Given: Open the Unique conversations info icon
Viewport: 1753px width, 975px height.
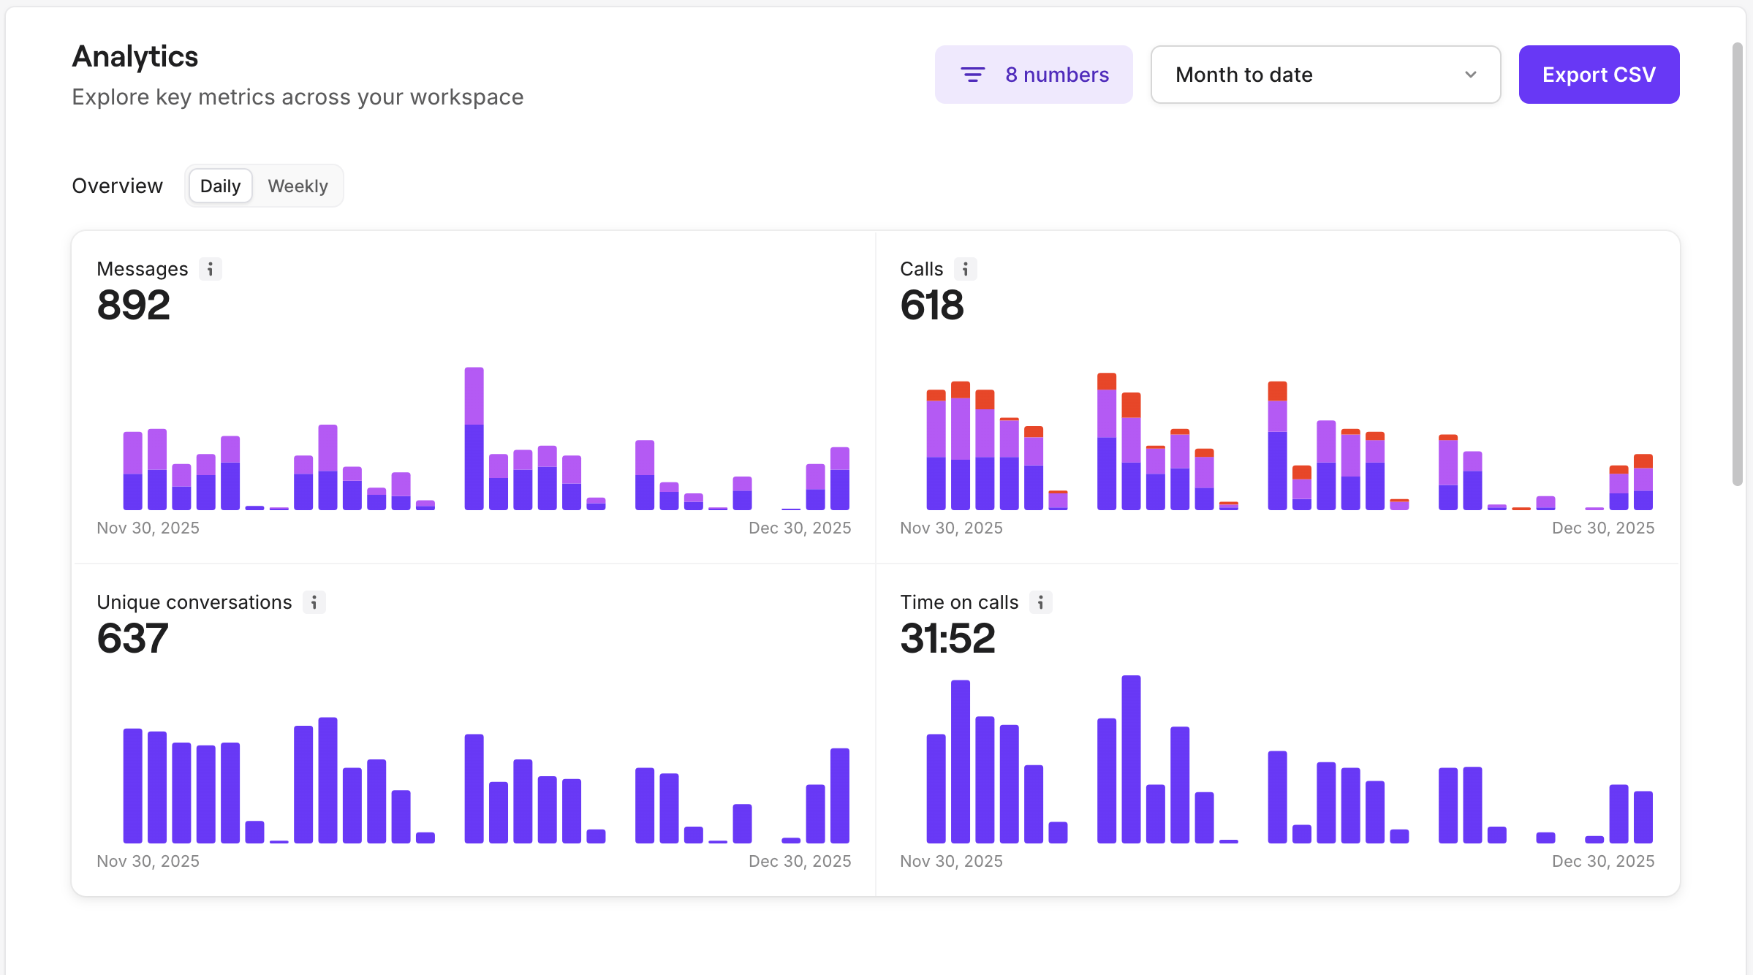Looking at the screenshot, I should (x=314, y=602).
